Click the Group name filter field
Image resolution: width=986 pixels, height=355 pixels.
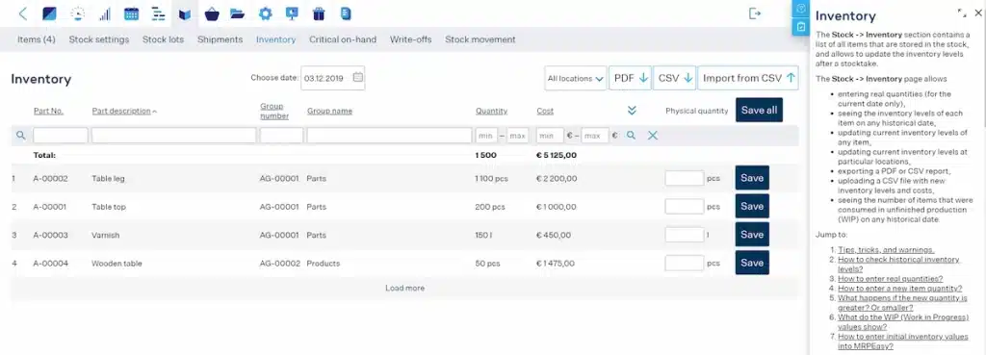389,135
